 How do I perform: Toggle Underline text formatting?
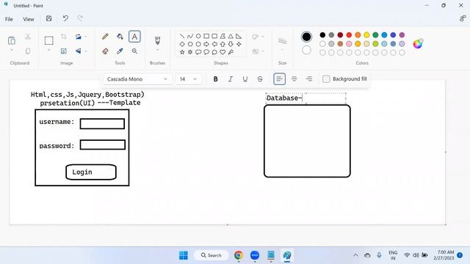pos(245,79)
